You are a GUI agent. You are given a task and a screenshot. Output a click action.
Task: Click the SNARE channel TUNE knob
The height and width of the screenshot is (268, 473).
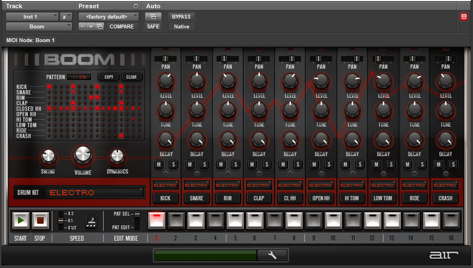(197, 110)
